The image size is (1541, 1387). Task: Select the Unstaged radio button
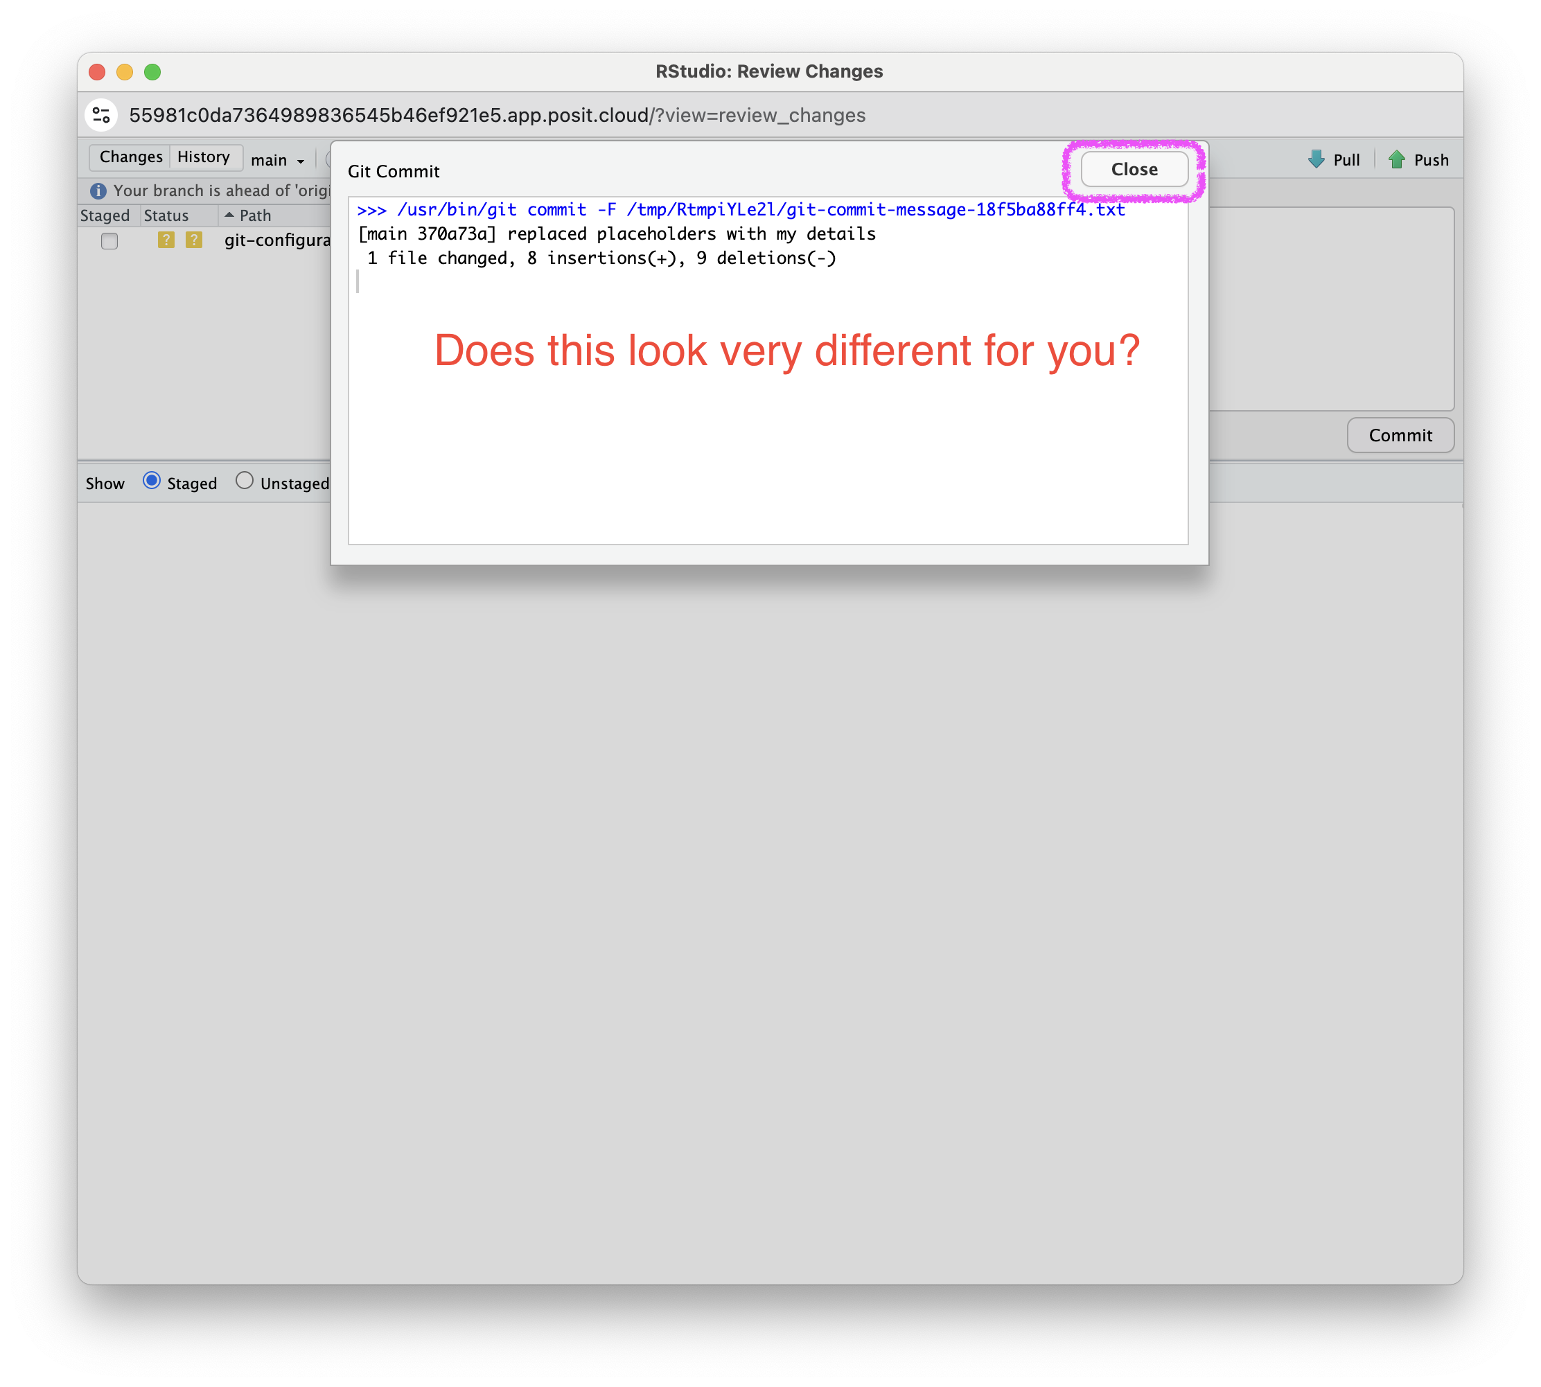pyautogui.click(x=244, y=481)
